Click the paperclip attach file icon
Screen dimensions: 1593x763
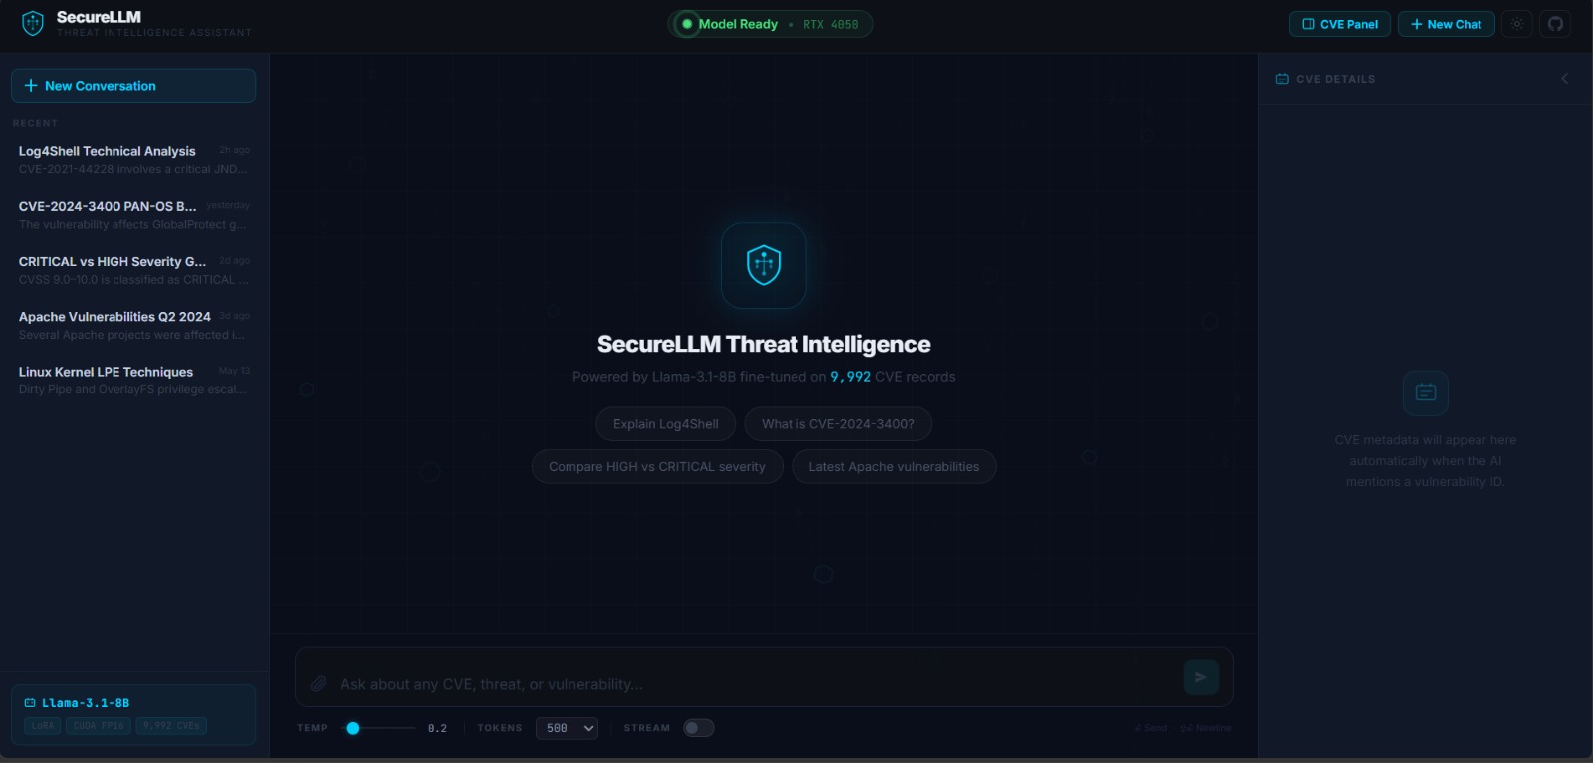coord(319,684)
